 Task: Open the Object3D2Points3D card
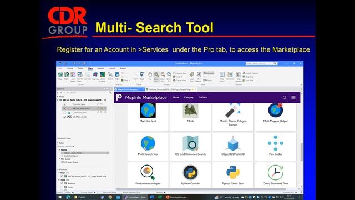pos(233,147)
